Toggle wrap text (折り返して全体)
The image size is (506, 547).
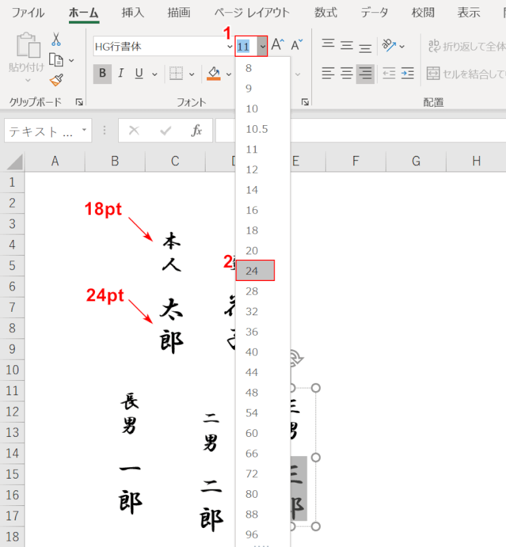pyautogui.click(x=466, y=46)
